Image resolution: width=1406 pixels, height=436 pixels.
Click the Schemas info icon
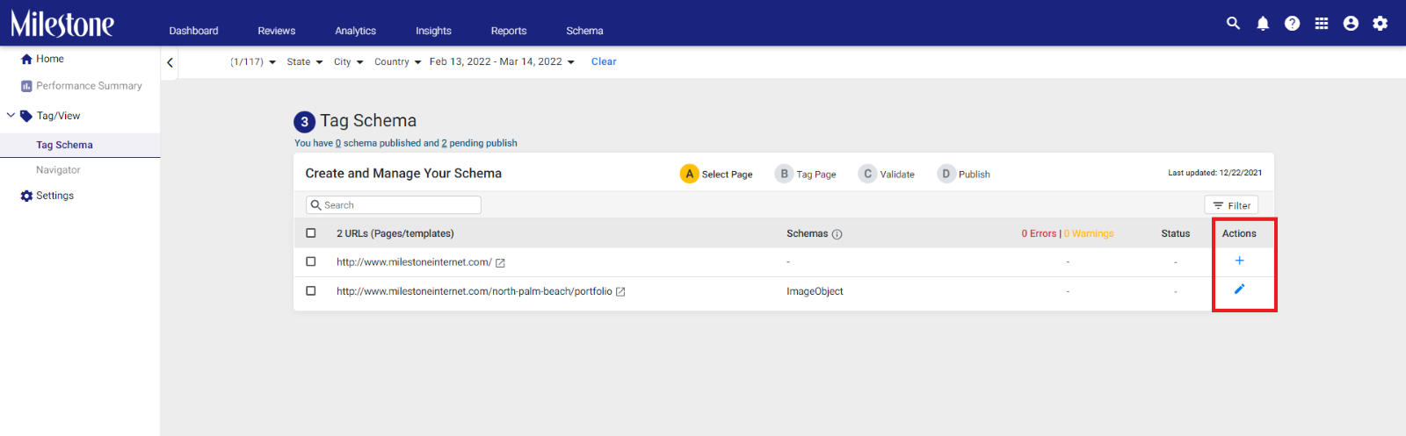tap(837, 234)
